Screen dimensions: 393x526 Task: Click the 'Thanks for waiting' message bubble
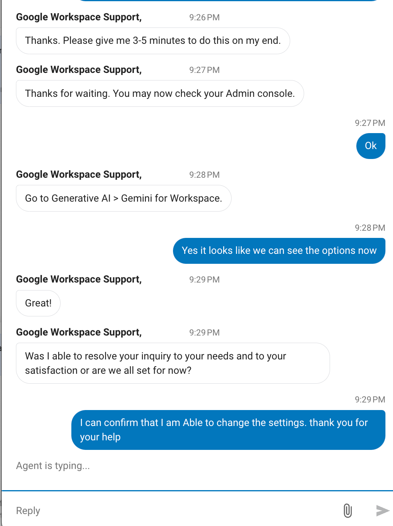[x=160, y=94]
